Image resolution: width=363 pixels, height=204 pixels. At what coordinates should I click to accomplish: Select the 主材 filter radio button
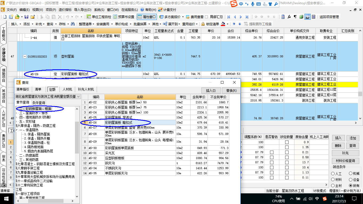(333, 186)
